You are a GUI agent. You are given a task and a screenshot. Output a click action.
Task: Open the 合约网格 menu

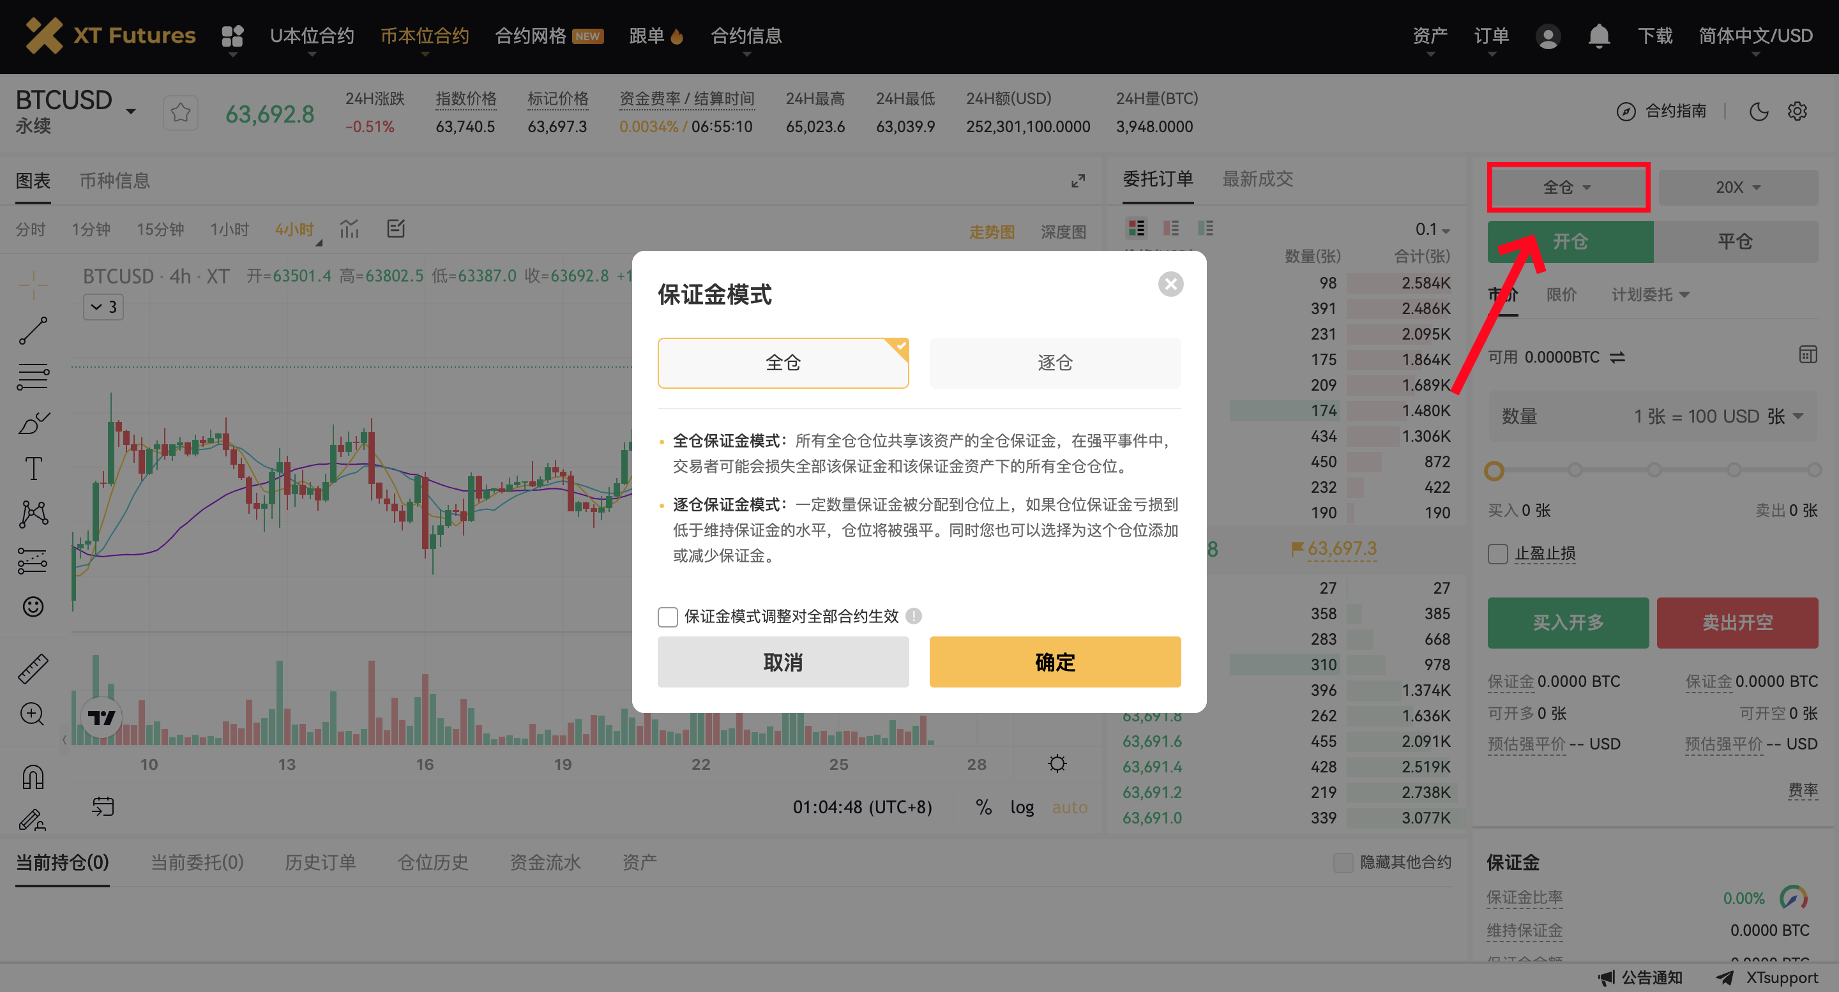532,36
